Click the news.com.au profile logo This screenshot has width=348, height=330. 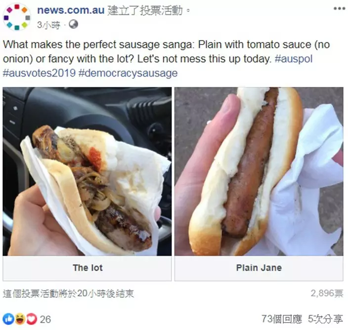pyautogui.click(x=17, y=17)
